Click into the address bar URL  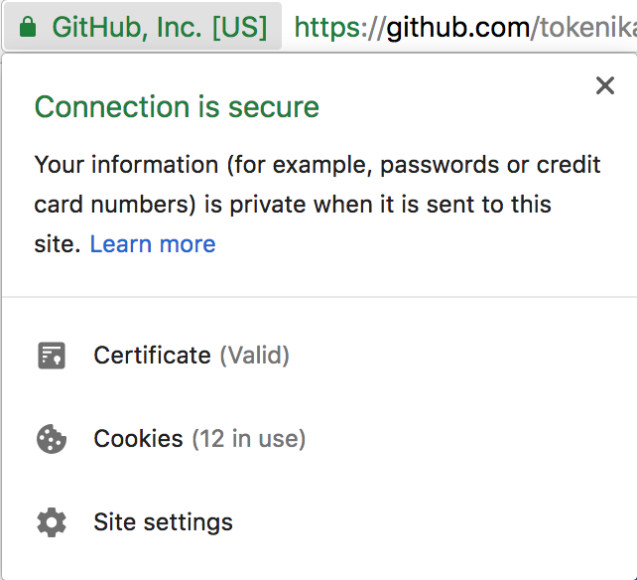(465, 28)
